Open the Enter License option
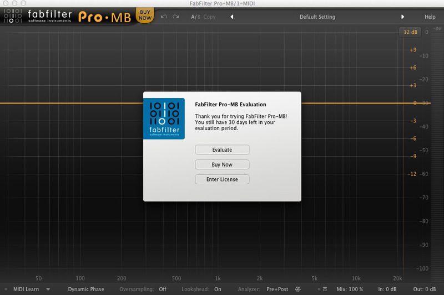This screenshot has height=295, width=444. pyautogui.click(x=222, y=179)
